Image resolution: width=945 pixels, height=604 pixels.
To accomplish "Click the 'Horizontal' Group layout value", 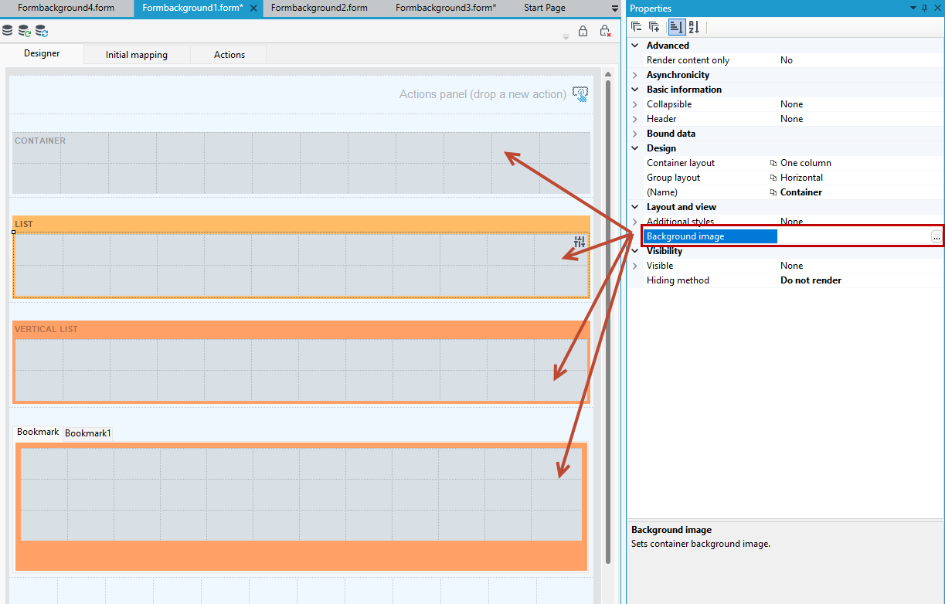I will (x=801, y=178).
